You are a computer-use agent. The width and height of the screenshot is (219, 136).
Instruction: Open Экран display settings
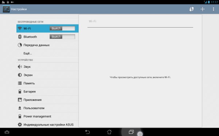pyautogui.click(x=47, y=75)
